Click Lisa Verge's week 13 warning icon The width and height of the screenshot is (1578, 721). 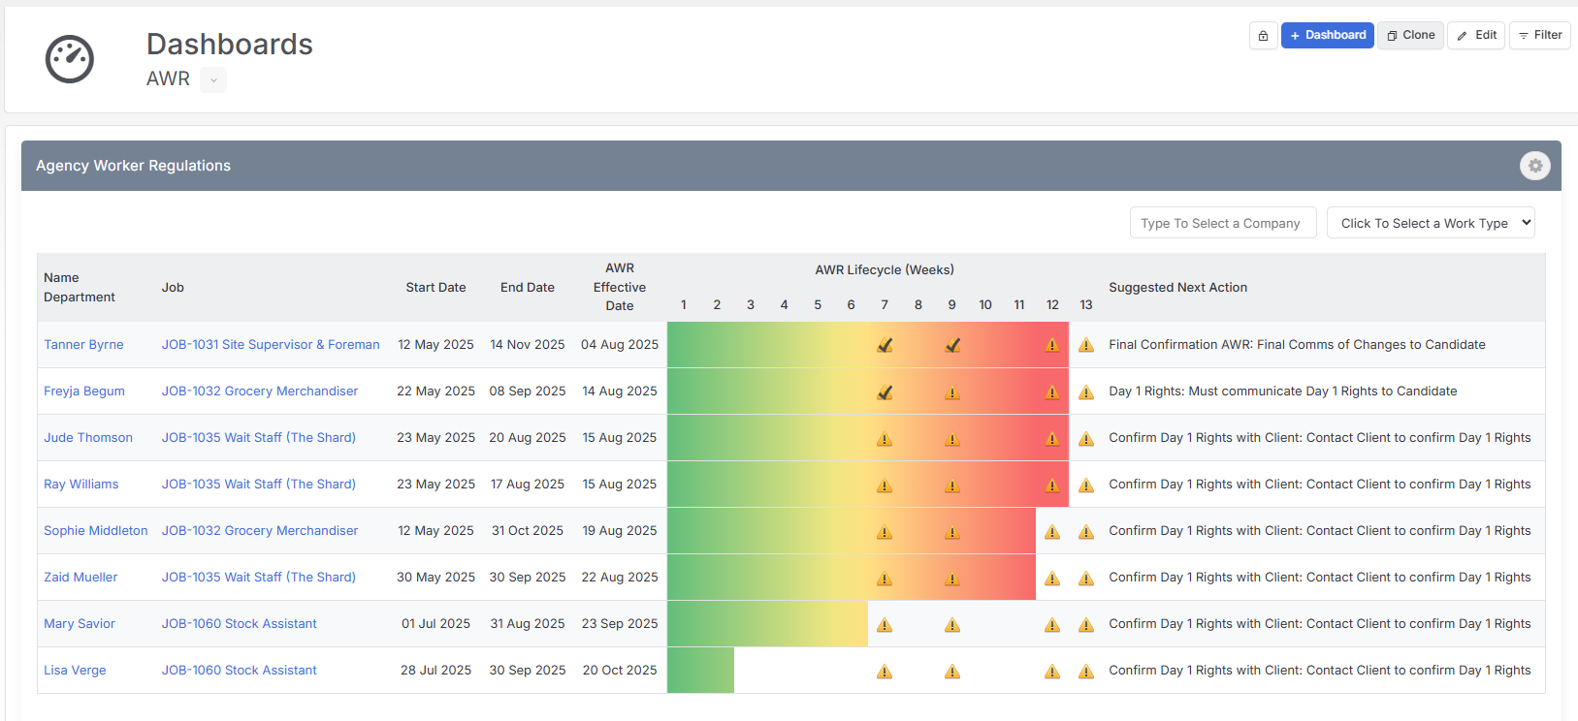click(x=1086, y=672)
